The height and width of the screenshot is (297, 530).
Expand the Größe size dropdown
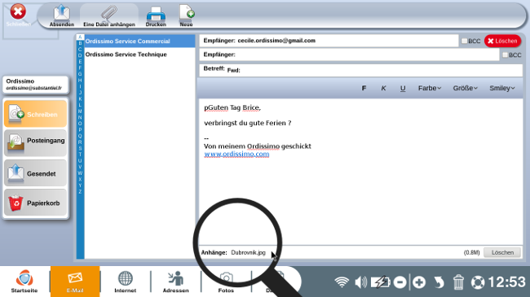click(x=465, y=88)
